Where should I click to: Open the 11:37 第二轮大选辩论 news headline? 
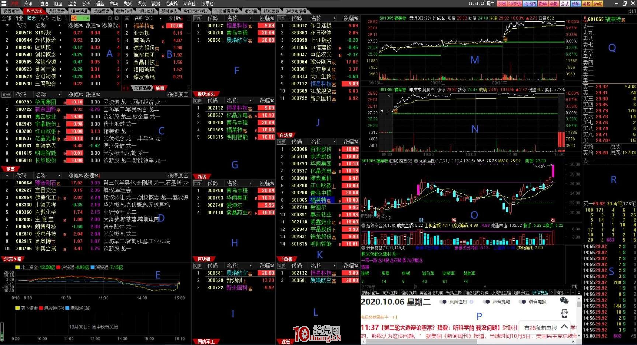(431, 328)
